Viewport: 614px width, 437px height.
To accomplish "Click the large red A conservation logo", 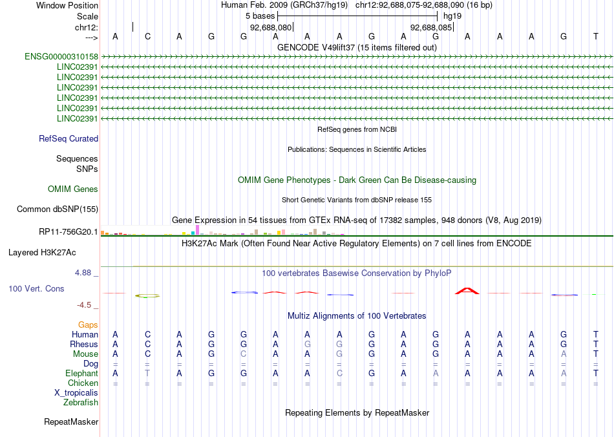I will point(467,290).
